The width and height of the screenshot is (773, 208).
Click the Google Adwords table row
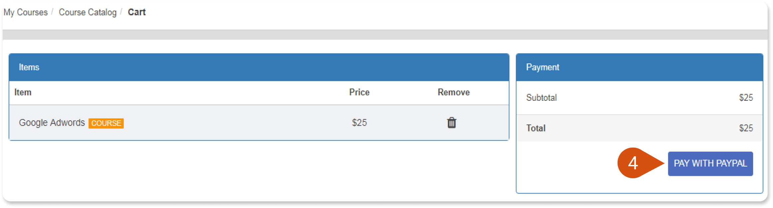pos(259,123)
